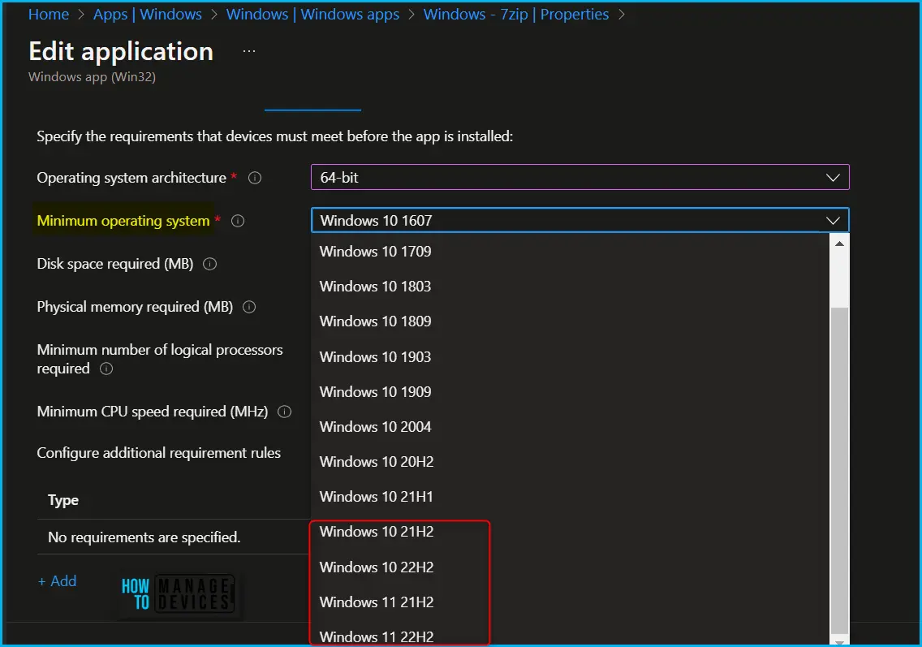922x647 pixels.
Task: Show info for Physical memory required
Action: click(x=249, y=306)
